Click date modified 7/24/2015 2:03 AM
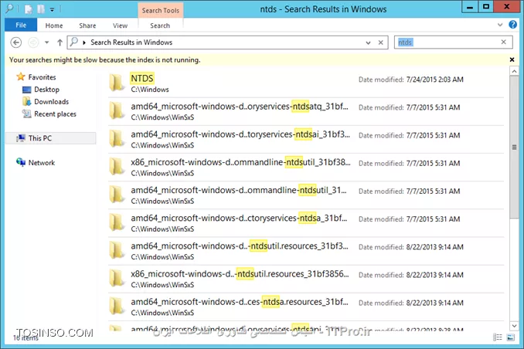Screen dimensions: 524x349 (434, 80)
